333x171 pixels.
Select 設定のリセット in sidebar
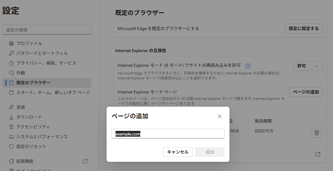(31, 146)
